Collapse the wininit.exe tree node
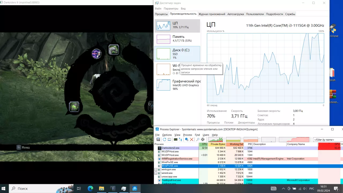Screen dimensions: 343x193 point(156,173)
